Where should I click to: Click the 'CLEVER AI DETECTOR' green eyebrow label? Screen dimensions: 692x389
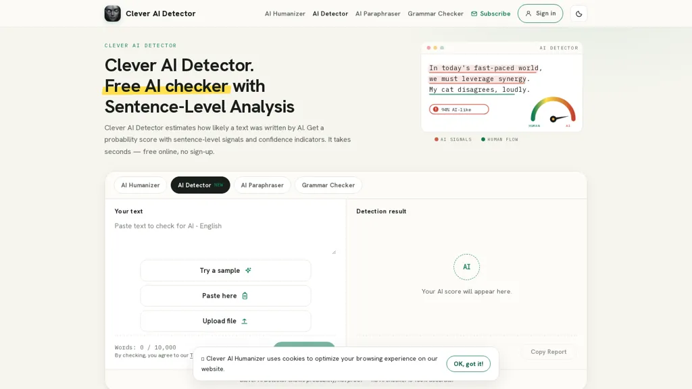coord(141,45)
